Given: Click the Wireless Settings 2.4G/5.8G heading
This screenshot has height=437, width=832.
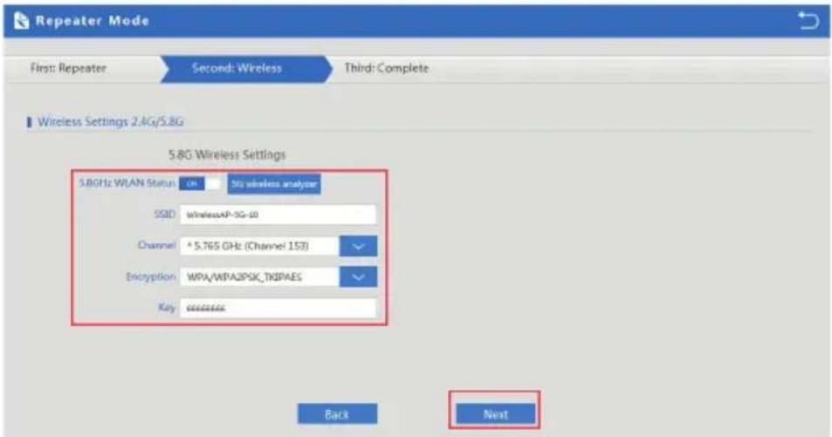Looking at the screenshot, I should click(110, 121).
